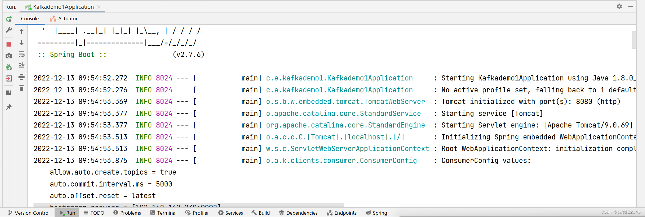645x217 pixels.
Task: Click the 'Tomcat initialized with port(s): 8080' message
Action: tap(531, 102)
